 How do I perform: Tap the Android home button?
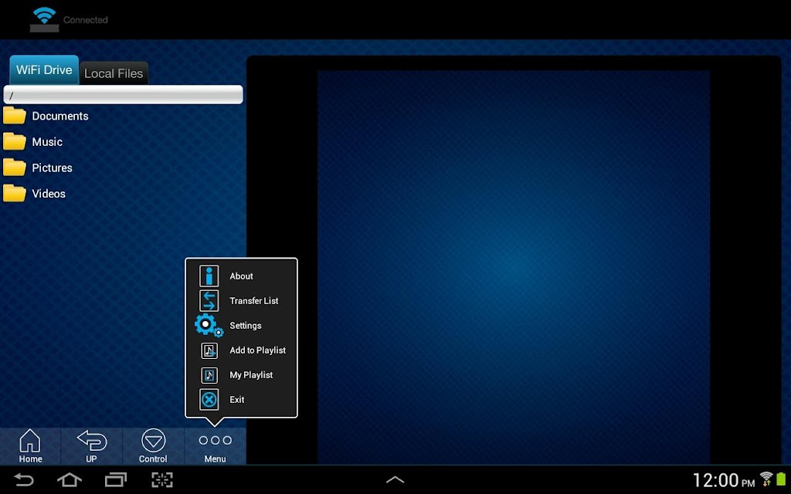(70, 479)
